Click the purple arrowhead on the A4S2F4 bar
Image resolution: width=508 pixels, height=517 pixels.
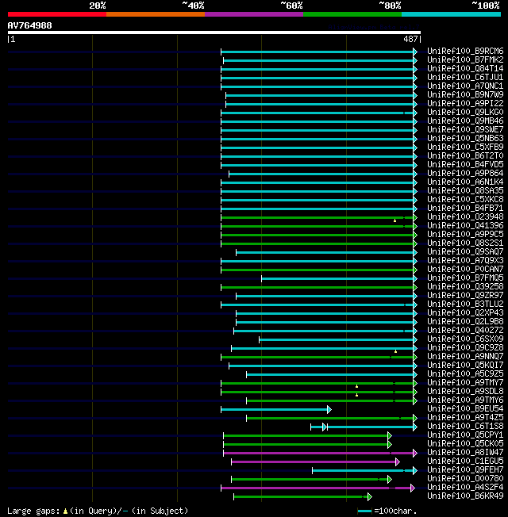(x=413, y=488)
